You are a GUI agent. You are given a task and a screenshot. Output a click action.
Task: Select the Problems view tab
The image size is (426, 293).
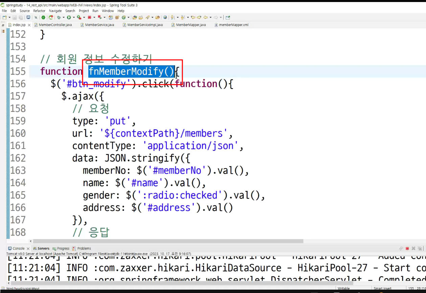point(82,248)
